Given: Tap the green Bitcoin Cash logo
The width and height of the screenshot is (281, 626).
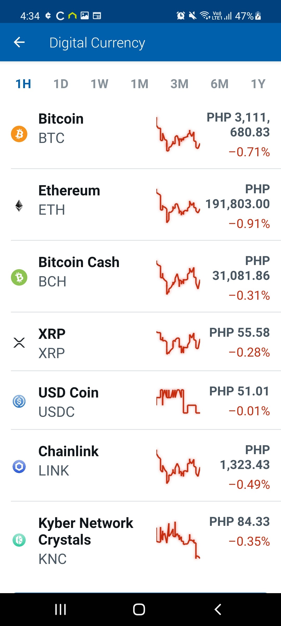Looking at the screenshot, I should tap(19, 277).
